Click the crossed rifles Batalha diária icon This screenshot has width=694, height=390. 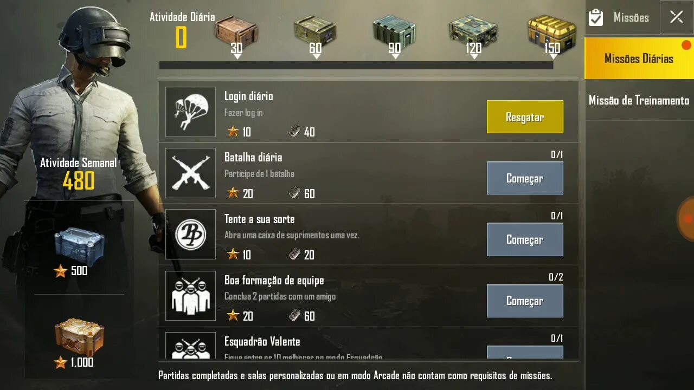click(190, 173)
